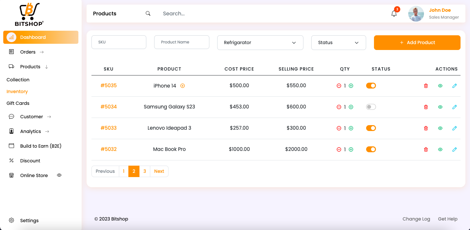The height and width of the screenshot is (230, 470).
Task: Enable the Samsung Galaxy S23 status toggle
Action: pyautogui.click(x=371, y=107)
